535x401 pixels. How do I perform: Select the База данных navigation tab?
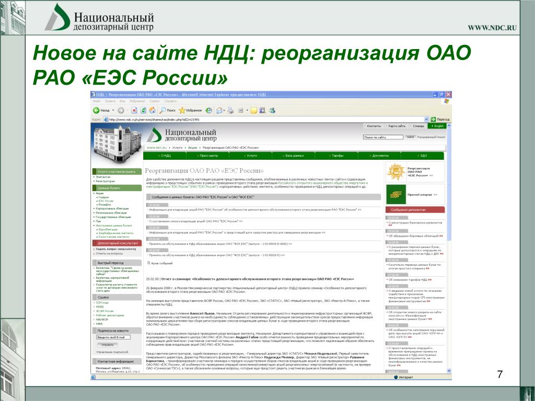[x=294, y=156]
